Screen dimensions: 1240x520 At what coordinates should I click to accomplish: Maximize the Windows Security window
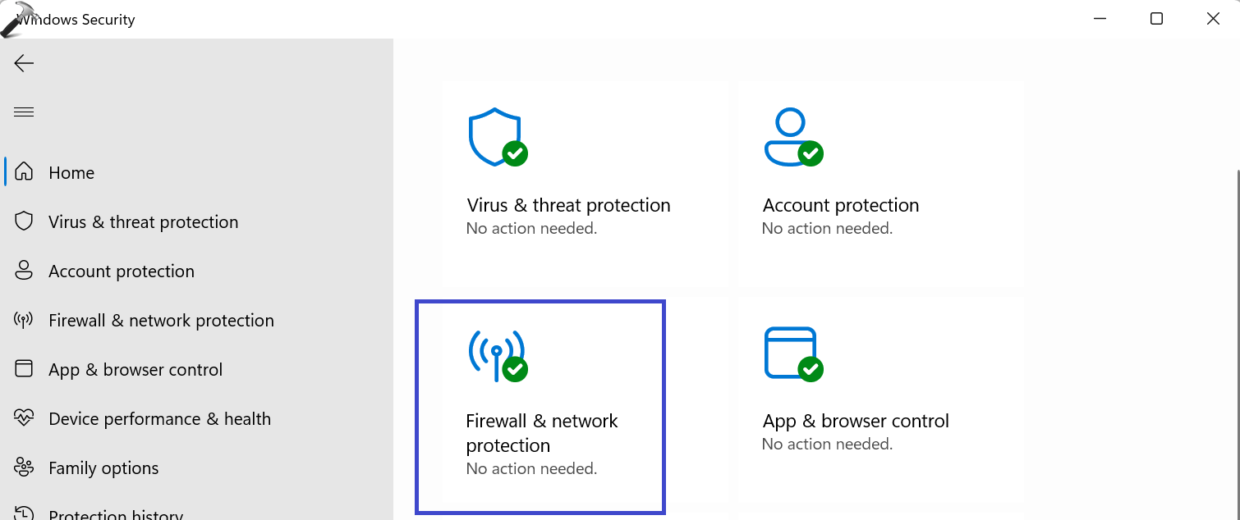tap(1156, 19)
